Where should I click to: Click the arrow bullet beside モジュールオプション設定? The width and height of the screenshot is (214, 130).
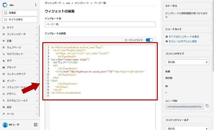click(166, 41)
